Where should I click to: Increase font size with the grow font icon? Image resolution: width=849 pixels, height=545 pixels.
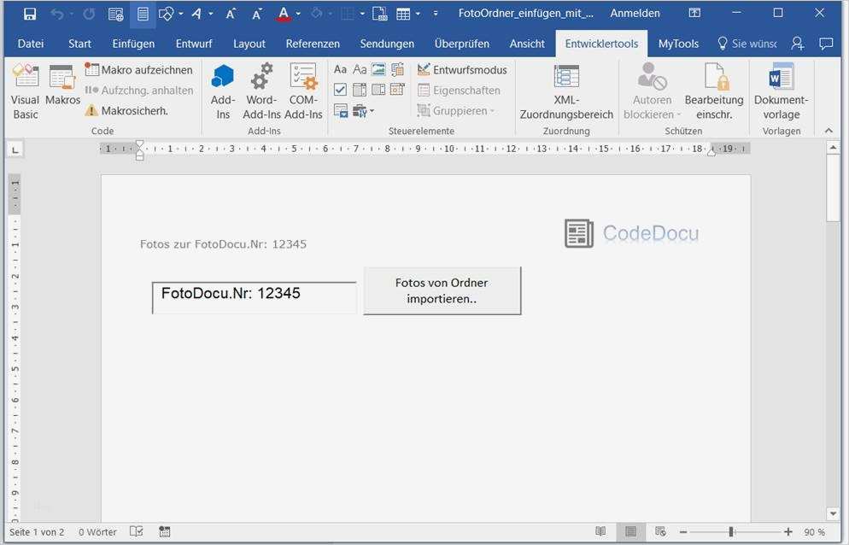pos(231,14)
